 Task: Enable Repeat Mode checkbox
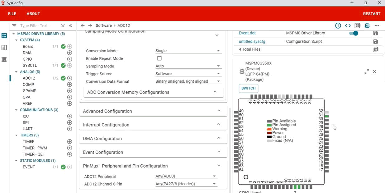159,58
